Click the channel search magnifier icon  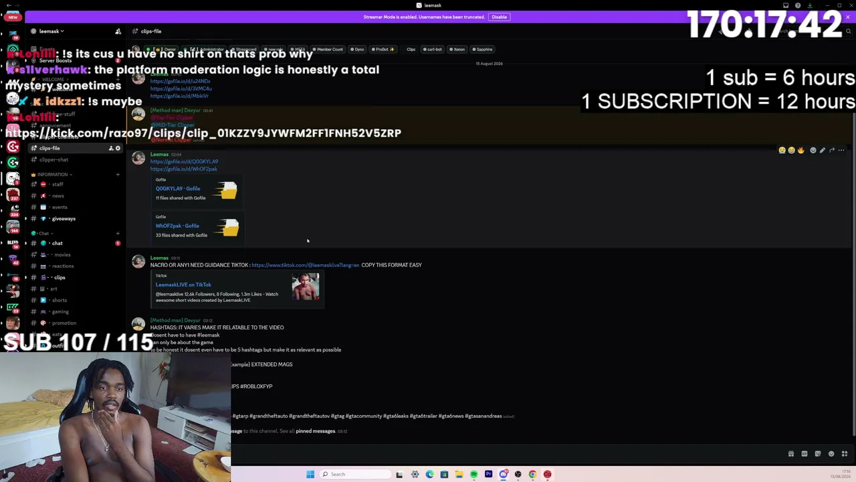click(x=849, y=31)
